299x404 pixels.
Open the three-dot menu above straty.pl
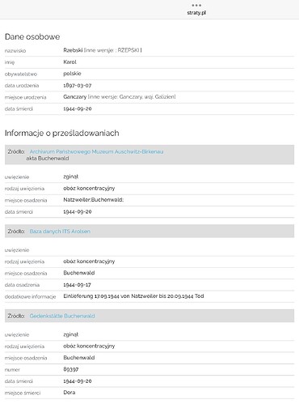click(196, 5)
